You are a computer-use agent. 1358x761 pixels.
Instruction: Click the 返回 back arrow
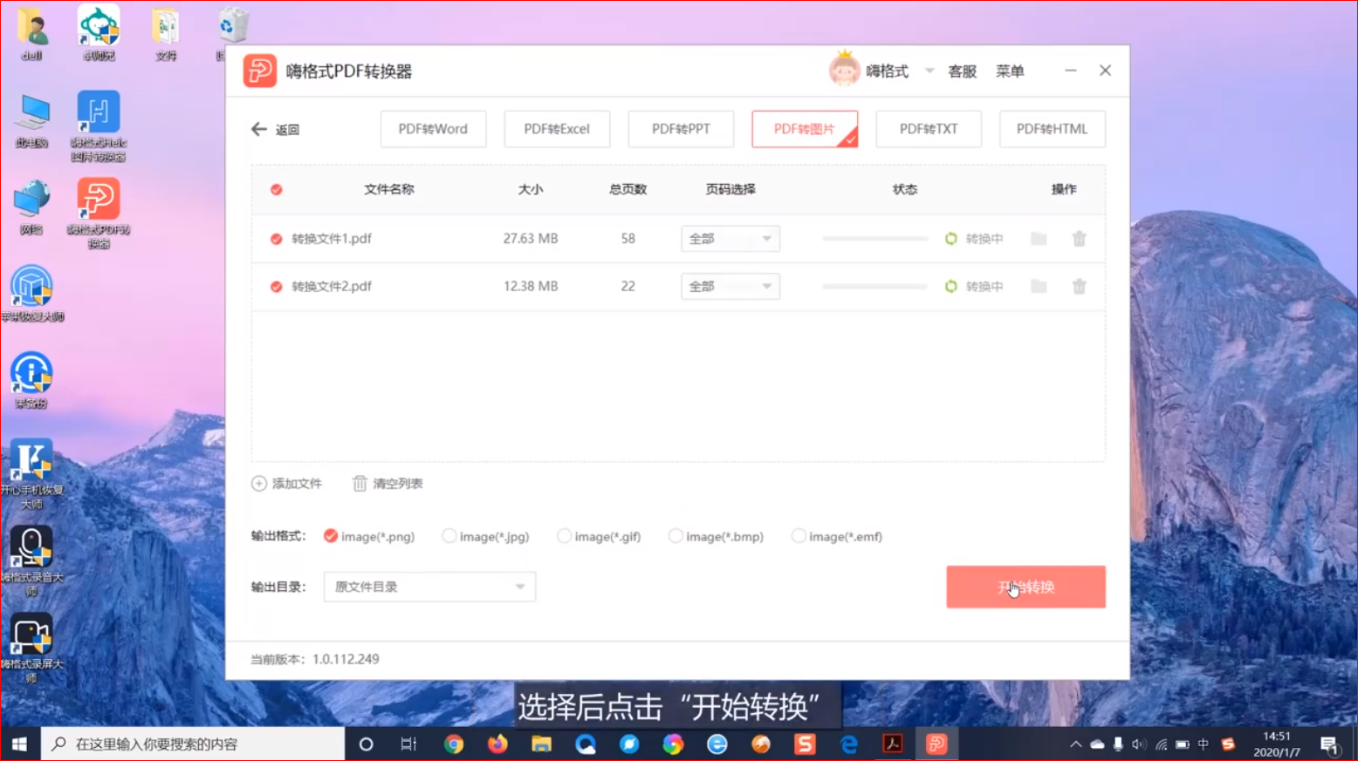258,129
